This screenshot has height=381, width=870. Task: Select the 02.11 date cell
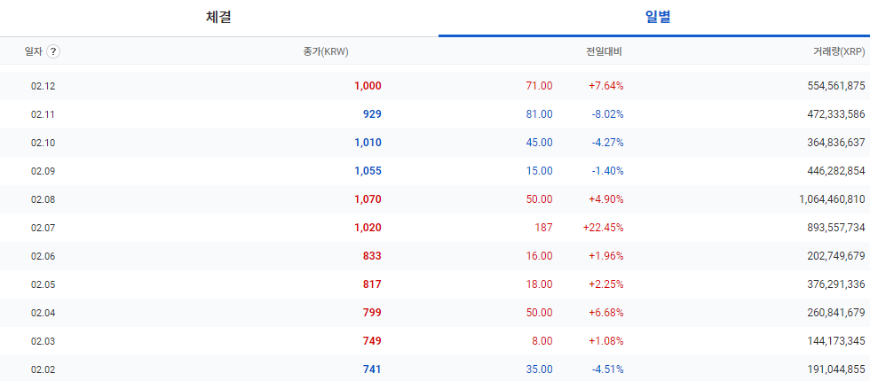[x=43, y=114]
